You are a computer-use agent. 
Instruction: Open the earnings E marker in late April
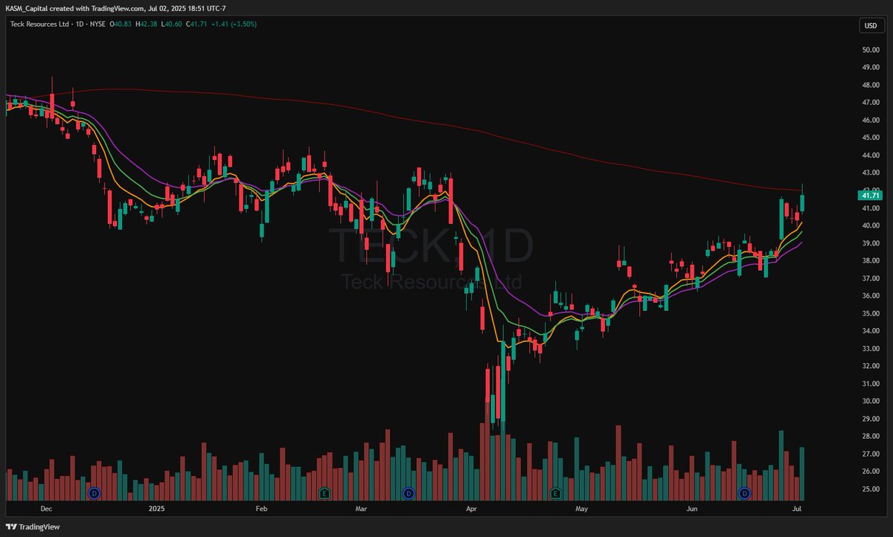tap(554, 493)
